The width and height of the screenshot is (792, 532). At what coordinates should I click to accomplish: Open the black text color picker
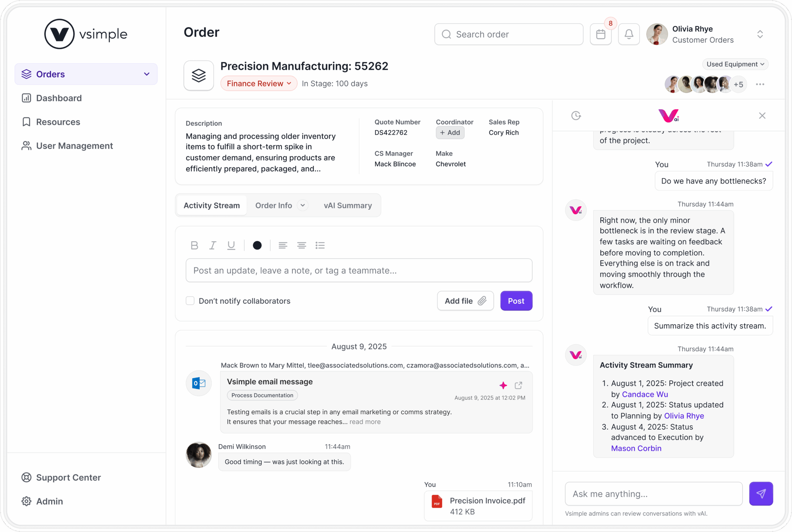point(257,245)
